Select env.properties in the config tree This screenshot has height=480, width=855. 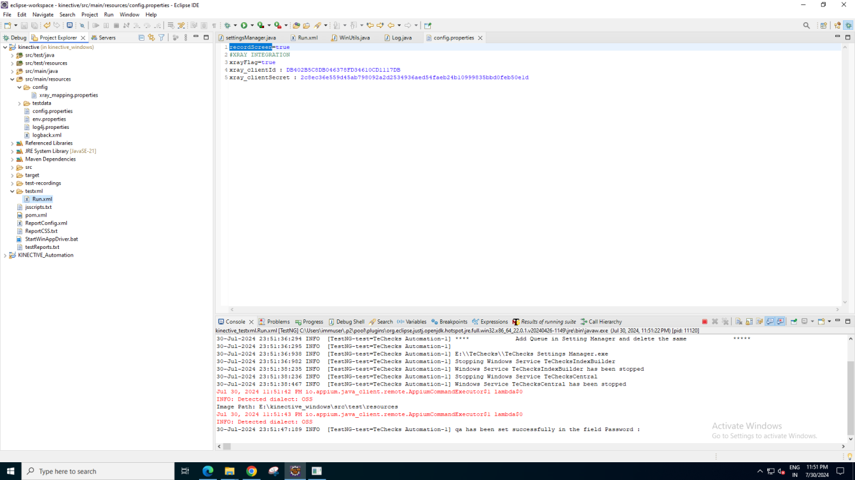(x=49, y=119)
